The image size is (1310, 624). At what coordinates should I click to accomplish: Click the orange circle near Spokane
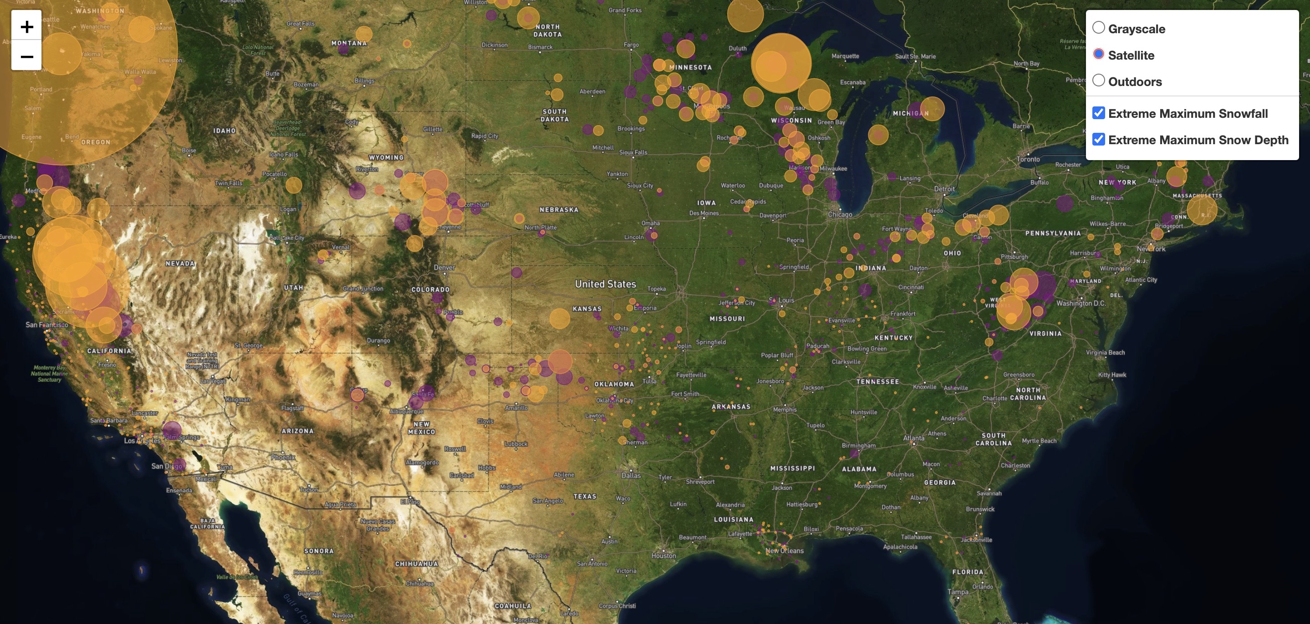[141, 29]
